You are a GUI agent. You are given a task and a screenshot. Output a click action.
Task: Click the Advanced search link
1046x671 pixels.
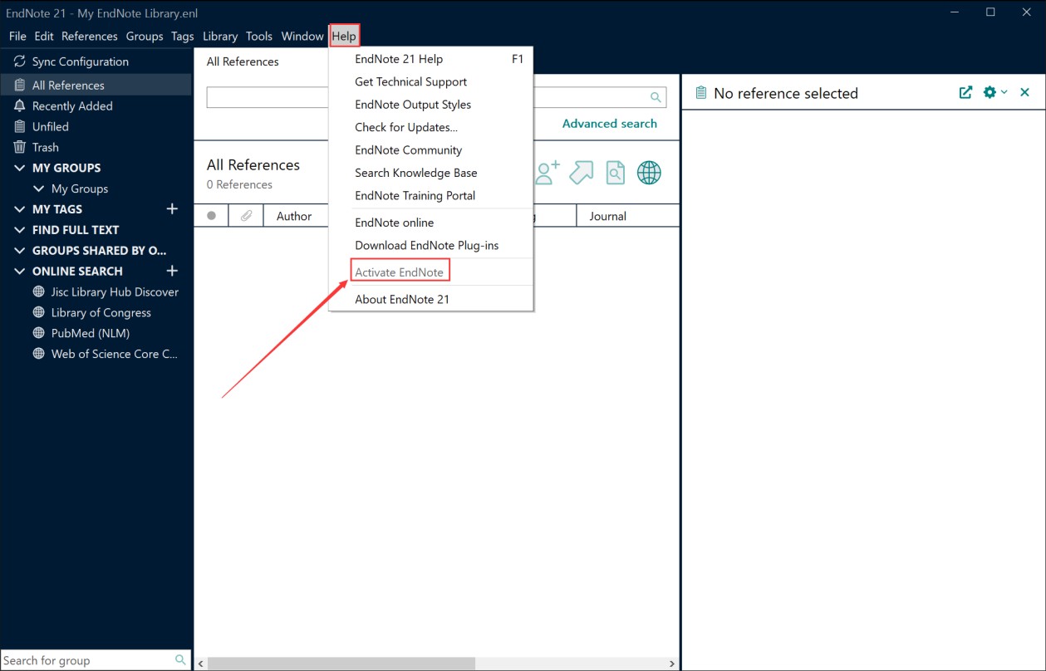click(609, 124)
